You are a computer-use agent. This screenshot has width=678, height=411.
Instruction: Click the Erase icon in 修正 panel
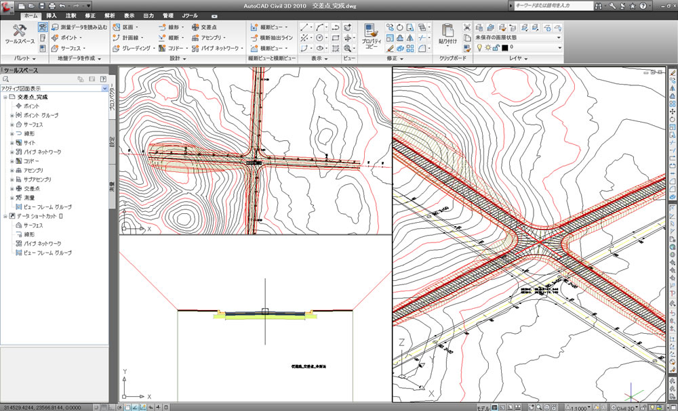point(390,48)
